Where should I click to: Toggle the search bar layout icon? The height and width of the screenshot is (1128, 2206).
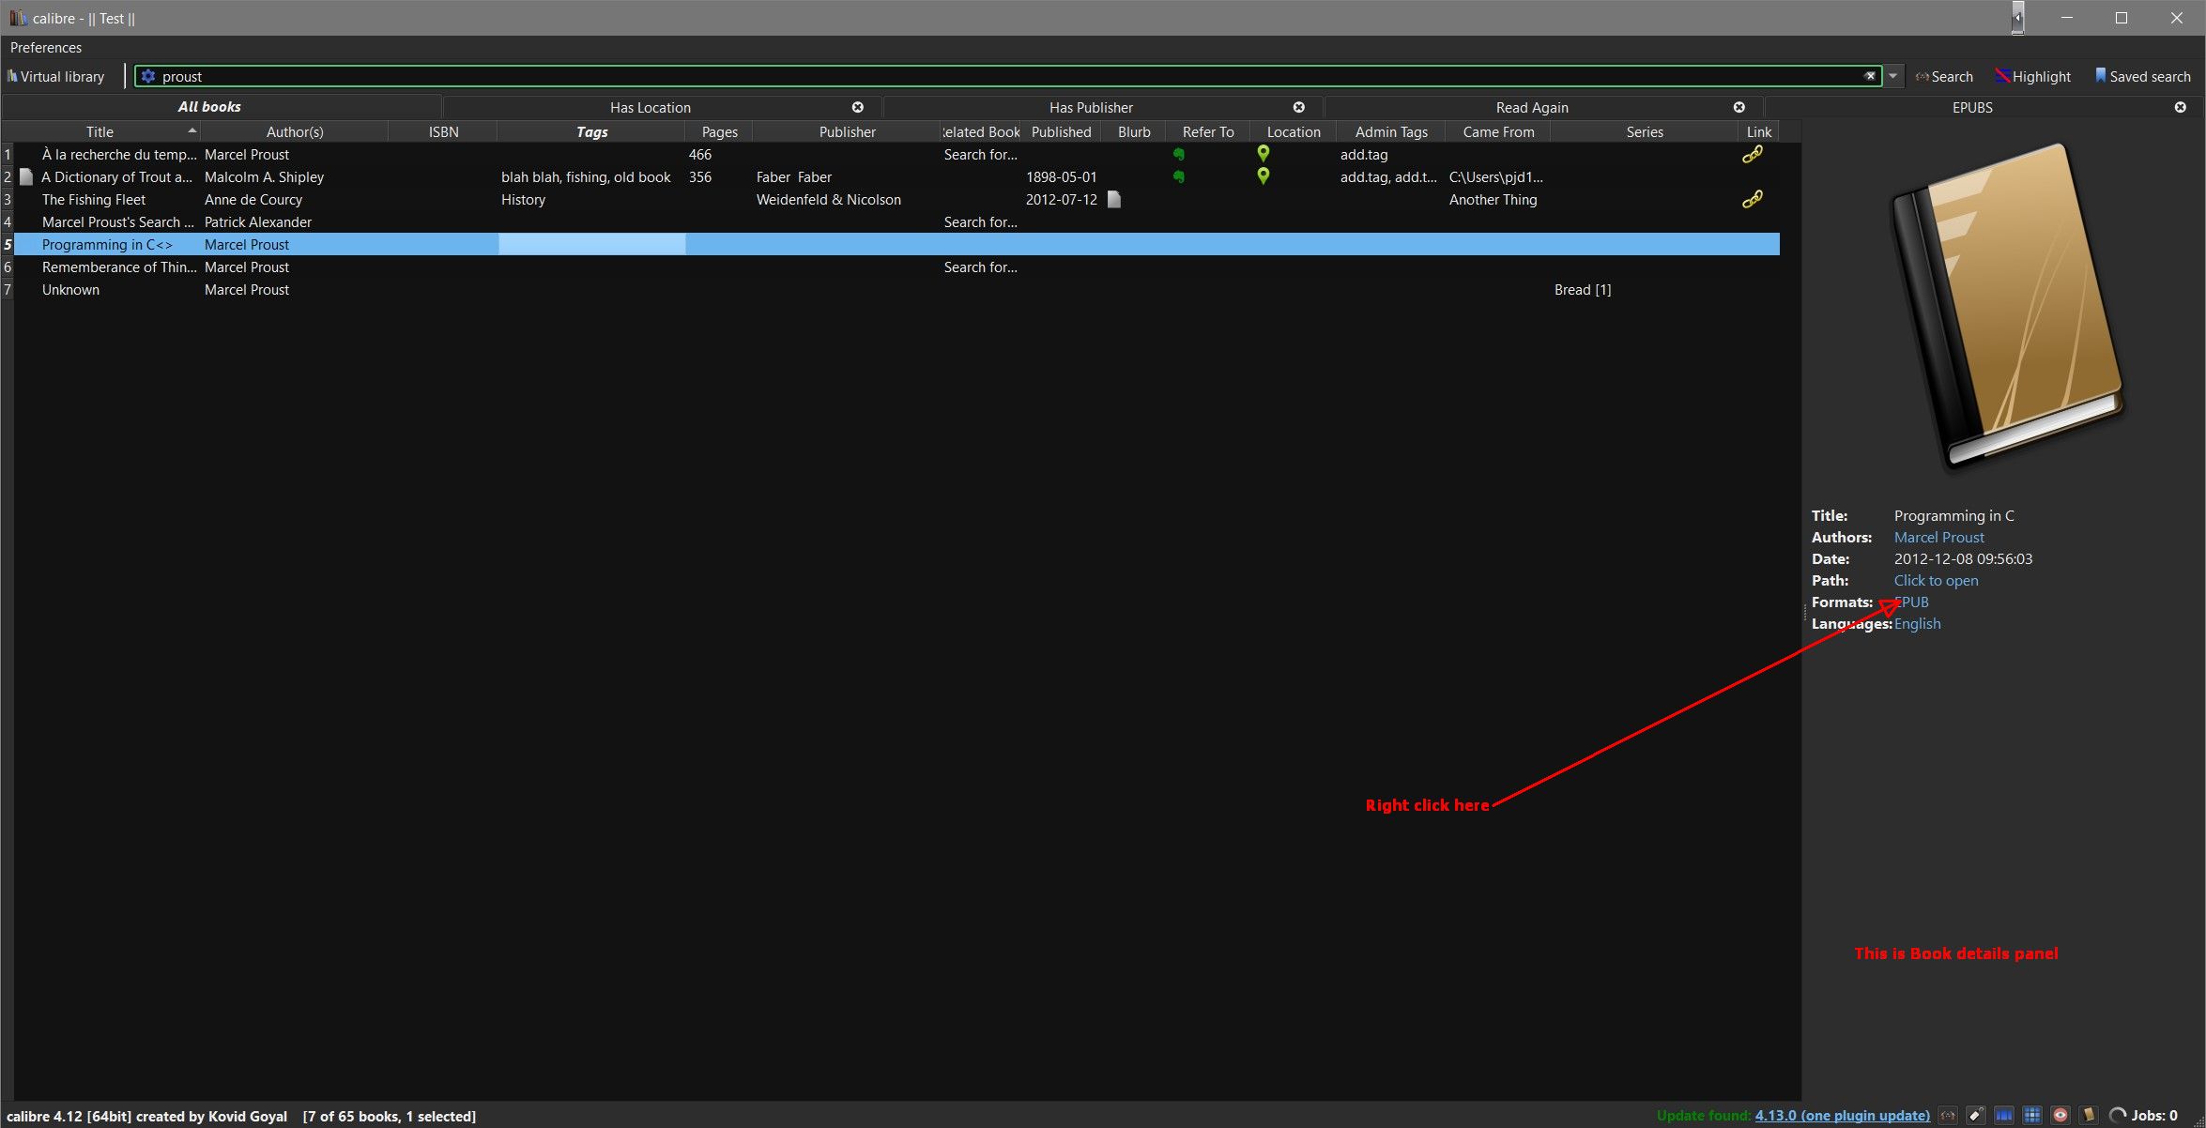coord(1948,1115)
